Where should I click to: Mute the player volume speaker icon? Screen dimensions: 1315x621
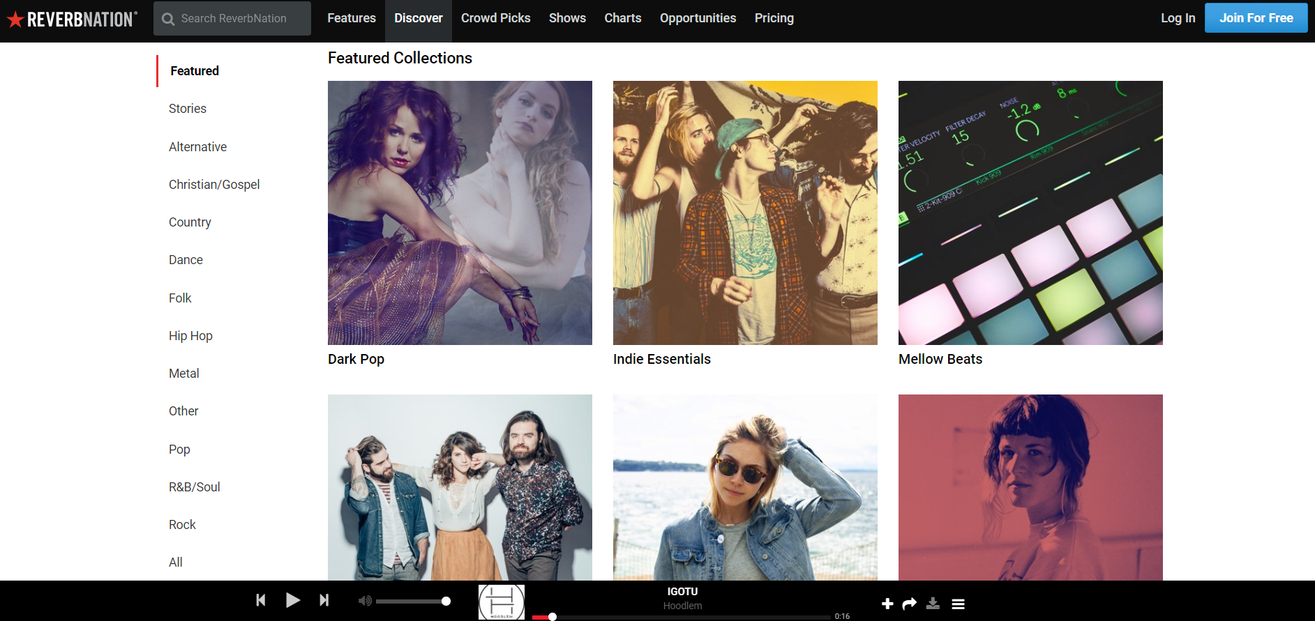coord(365,601)
